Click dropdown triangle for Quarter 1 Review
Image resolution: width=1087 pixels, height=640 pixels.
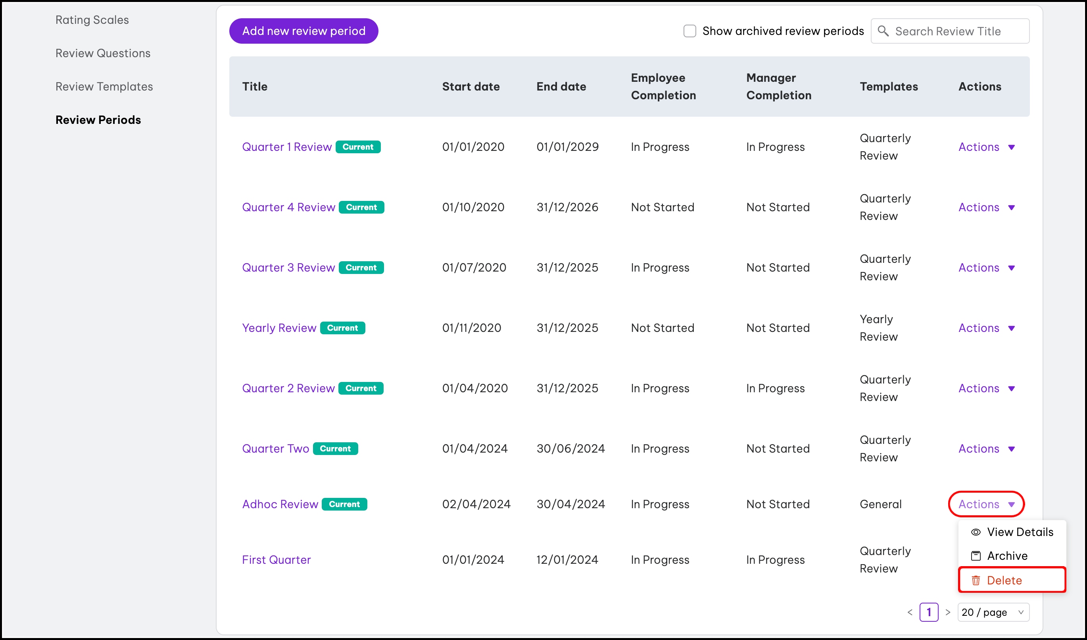[x=1012, y=147]
